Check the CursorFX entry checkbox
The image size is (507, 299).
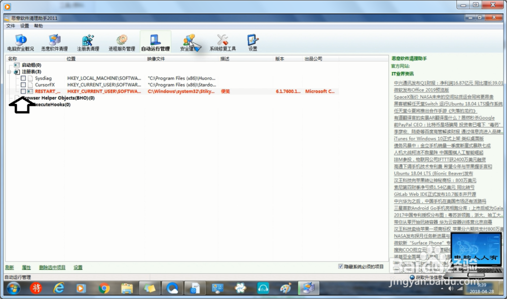coord(23,85)
